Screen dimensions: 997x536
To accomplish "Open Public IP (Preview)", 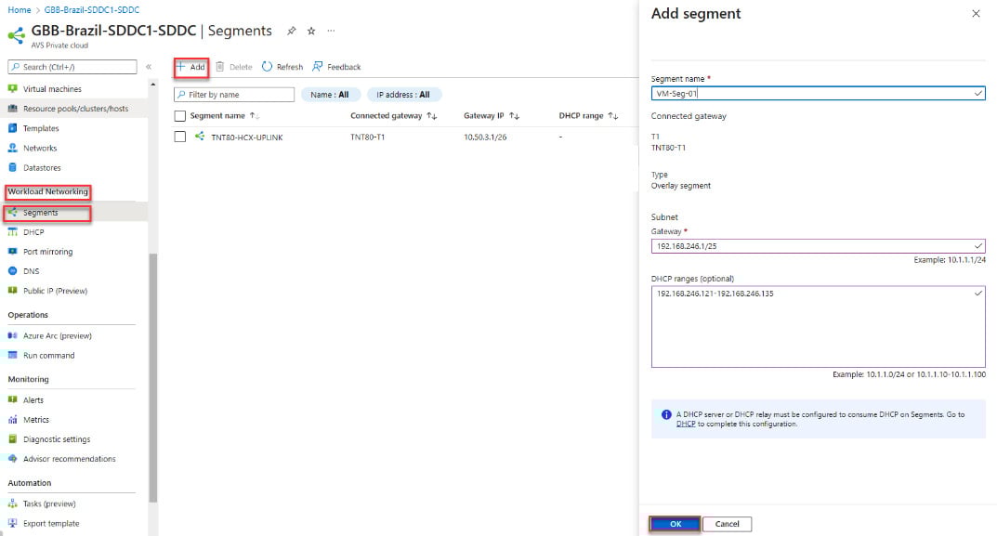I will tap(56, 291).
